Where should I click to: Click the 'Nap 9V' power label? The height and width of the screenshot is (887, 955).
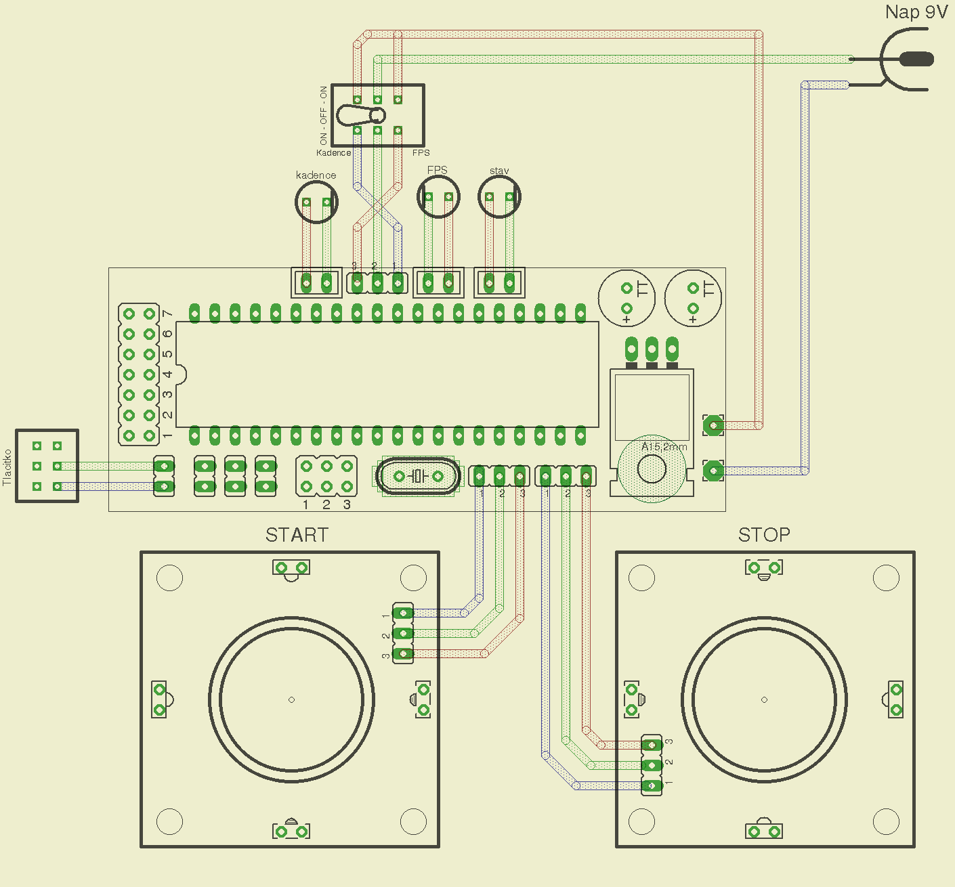[x=916, y=12]
